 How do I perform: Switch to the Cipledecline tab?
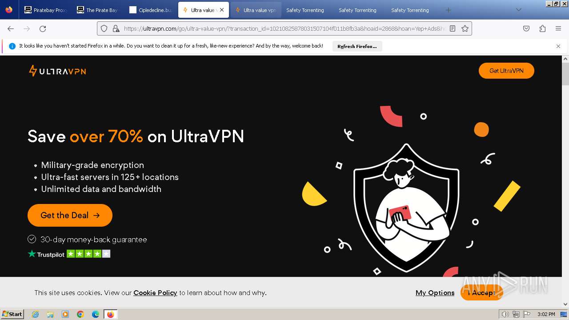point(151,10)
